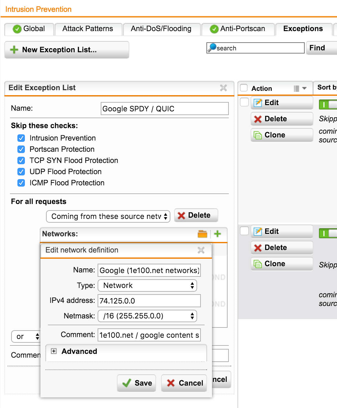The width and height of the screenshot is (337, 408).
Task: Expand the Advanced section
Action: [54, 351]
